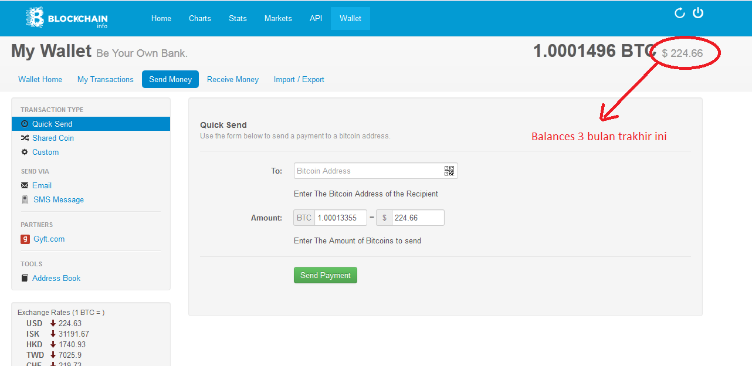The height and width of the screenshot is (366, 752).
Task: Open the Stats menu item
Action: (238, 18)
